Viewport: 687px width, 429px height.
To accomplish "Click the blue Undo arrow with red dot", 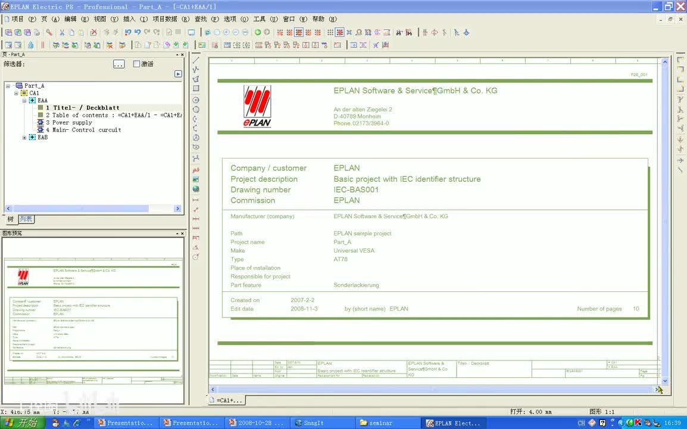I will pos(128,32).
